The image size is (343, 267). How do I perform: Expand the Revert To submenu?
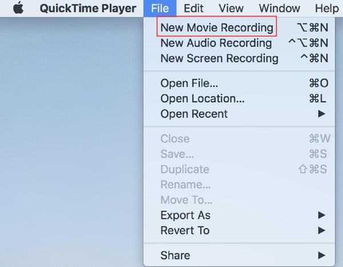[x=240, y=230]
